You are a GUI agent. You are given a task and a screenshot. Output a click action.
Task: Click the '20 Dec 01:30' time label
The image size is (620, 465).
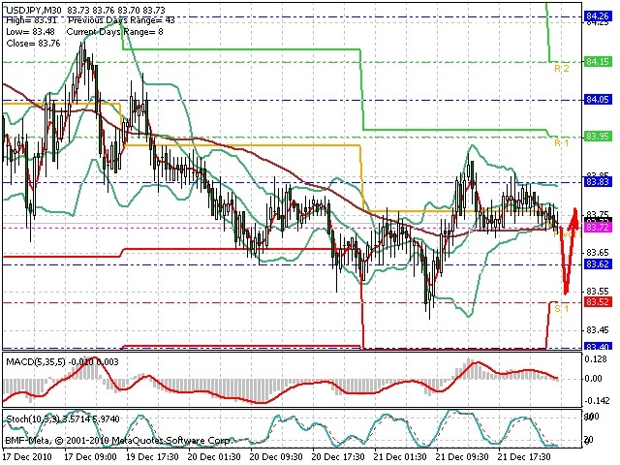(214, 456)
